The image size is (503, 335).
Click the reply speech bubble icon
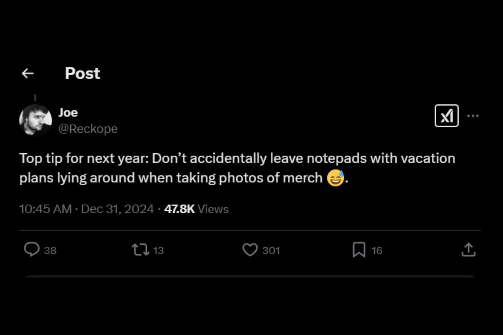point(32,250)
